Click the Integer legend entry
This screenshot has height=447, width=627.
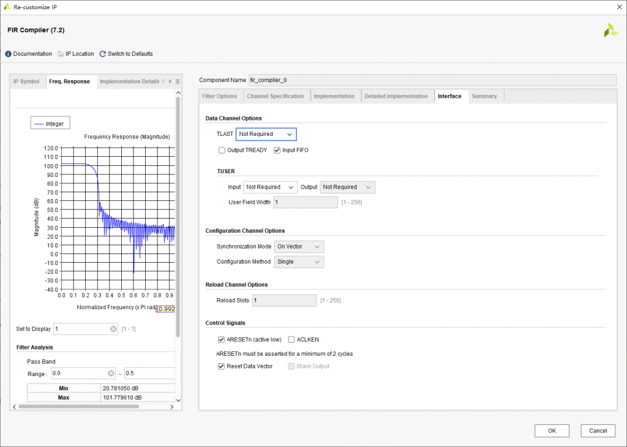(50, 124)
